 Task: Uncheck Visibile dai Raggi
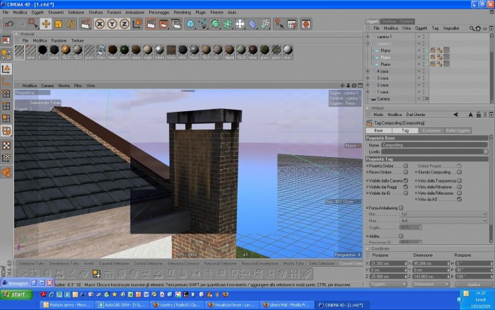pyautogui.click(x=406, y=187)
